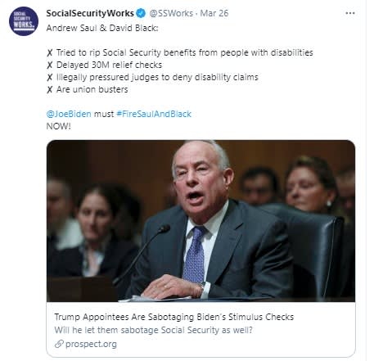Screen dimensions: 374x361
Task: Open the @JoeBiden mention
Action: point(69,114)
